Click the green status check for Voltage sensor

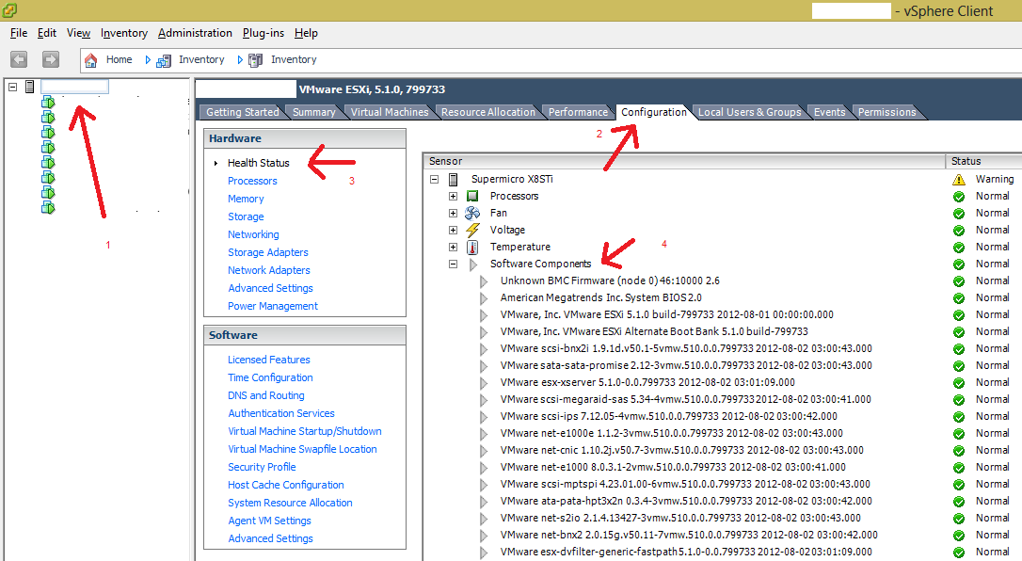pos(959,230)
